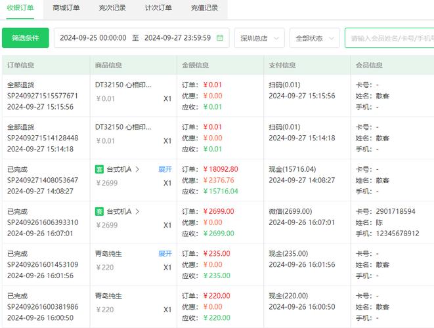Click the green 套 badge on order SP2409271408053647
This screenshot has width=434, height=328.
pos(99,169)
